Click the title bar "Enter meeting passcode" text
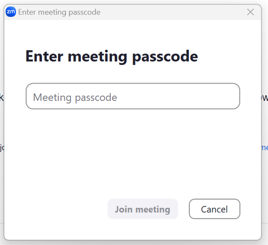268x245 pixels. click(x=59, y=12)
